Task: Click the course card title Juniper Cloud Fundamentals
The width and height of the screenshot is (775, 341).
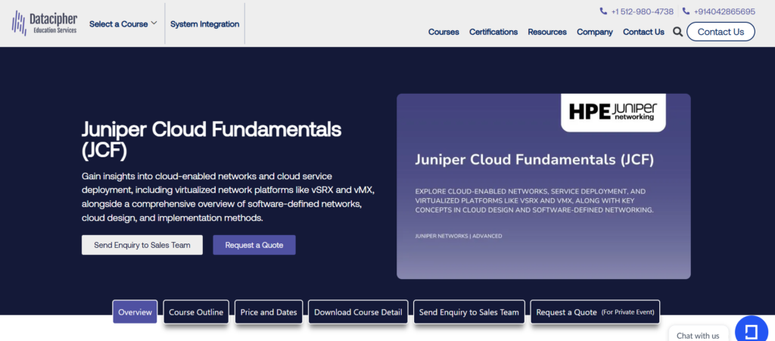Action: point(534,160)
